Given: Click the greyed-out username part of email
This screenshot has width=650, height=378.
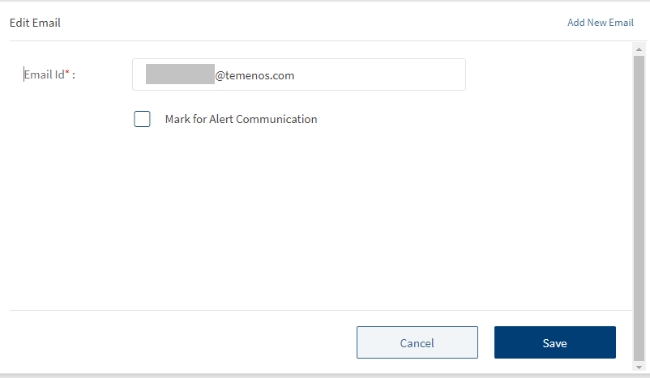Looking at the screenshot, I should [x=179, y=74].
